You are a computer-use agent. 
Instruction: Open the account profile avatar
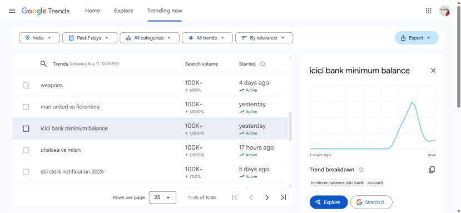click(x=444, y=11)
